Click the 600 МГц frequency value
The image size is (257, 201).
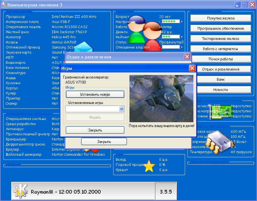[x=238, y=131]
